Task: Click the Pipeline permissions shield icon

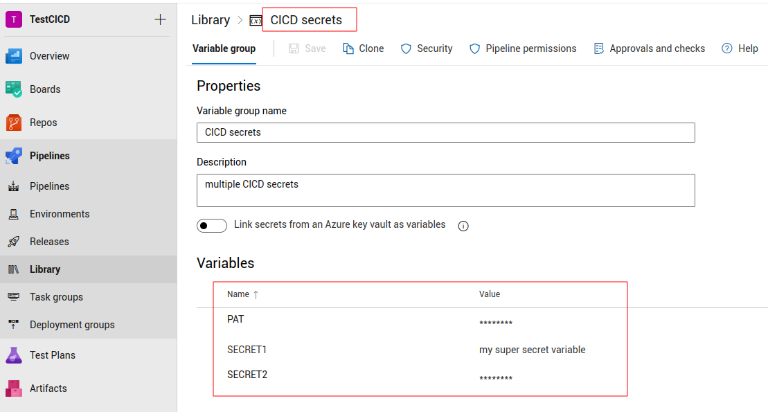Action: click(474, 48)
